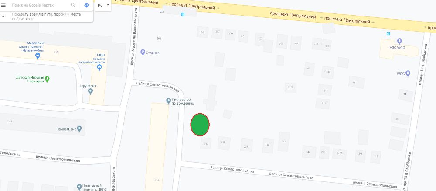Click bus stop icon above АЗС WOG
This screenshot has height=191, width=436.
point(388,33)
